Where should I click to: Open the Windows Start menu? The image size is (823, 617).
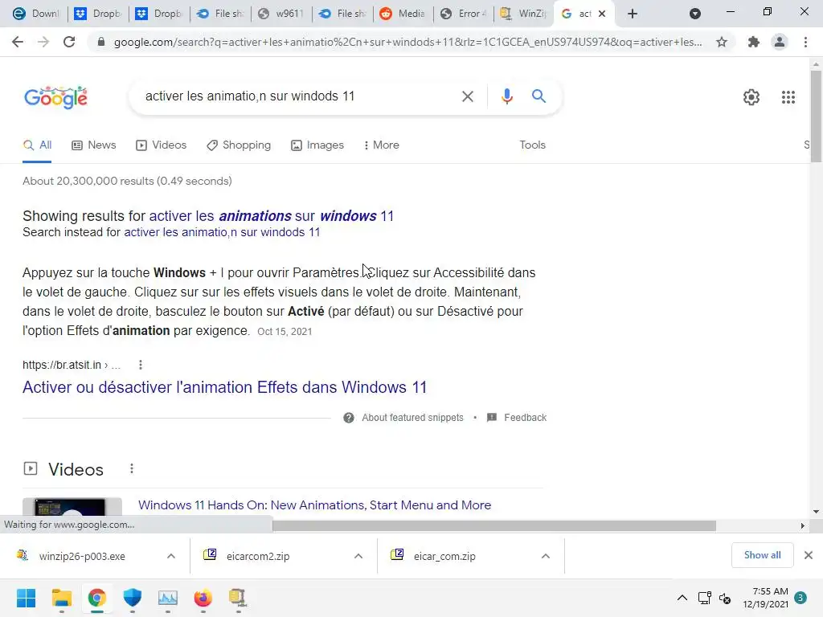[x=26, y=598]
